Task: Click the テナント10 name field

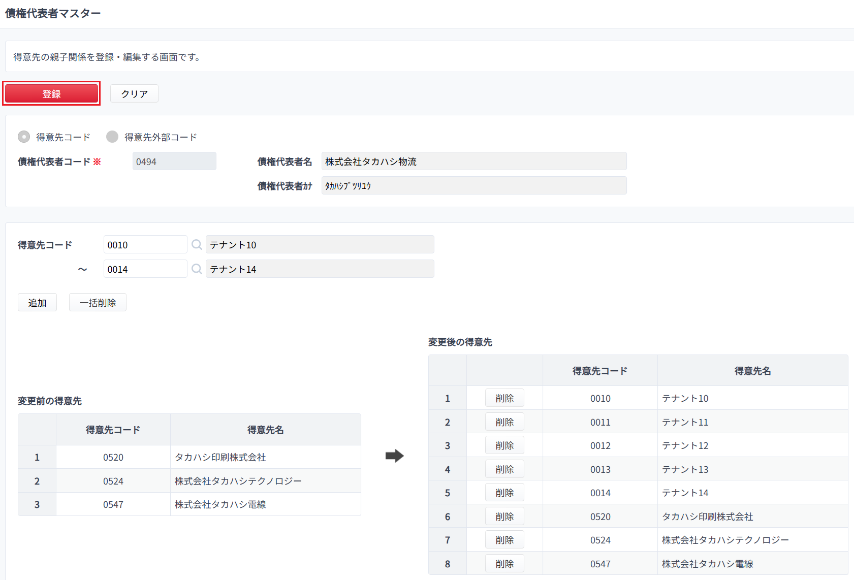Action: [x=320, y=244]
